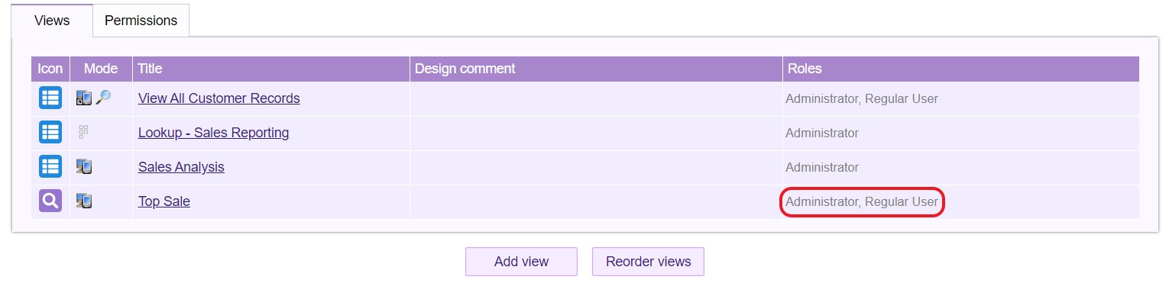Viewport: 1169px width, 283px height.
Task: Open the View All Customer Records link
Action: pyautogui.click(x=219, y=98)
